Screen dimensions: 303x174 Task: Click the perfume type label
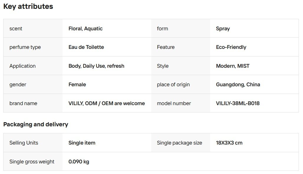(x=25, y=47)
